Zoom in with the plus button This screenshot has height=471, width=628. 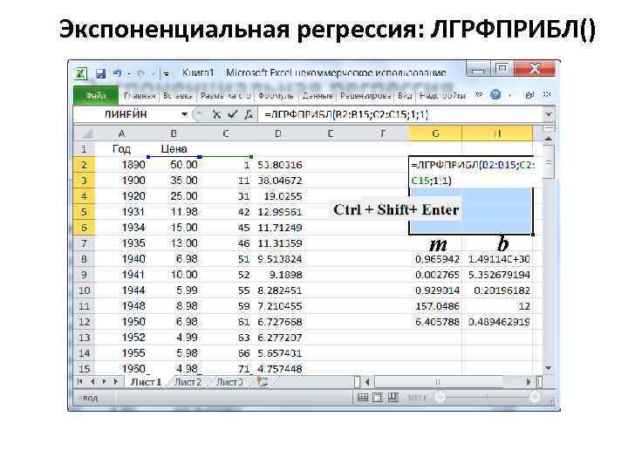pos(535,397)
